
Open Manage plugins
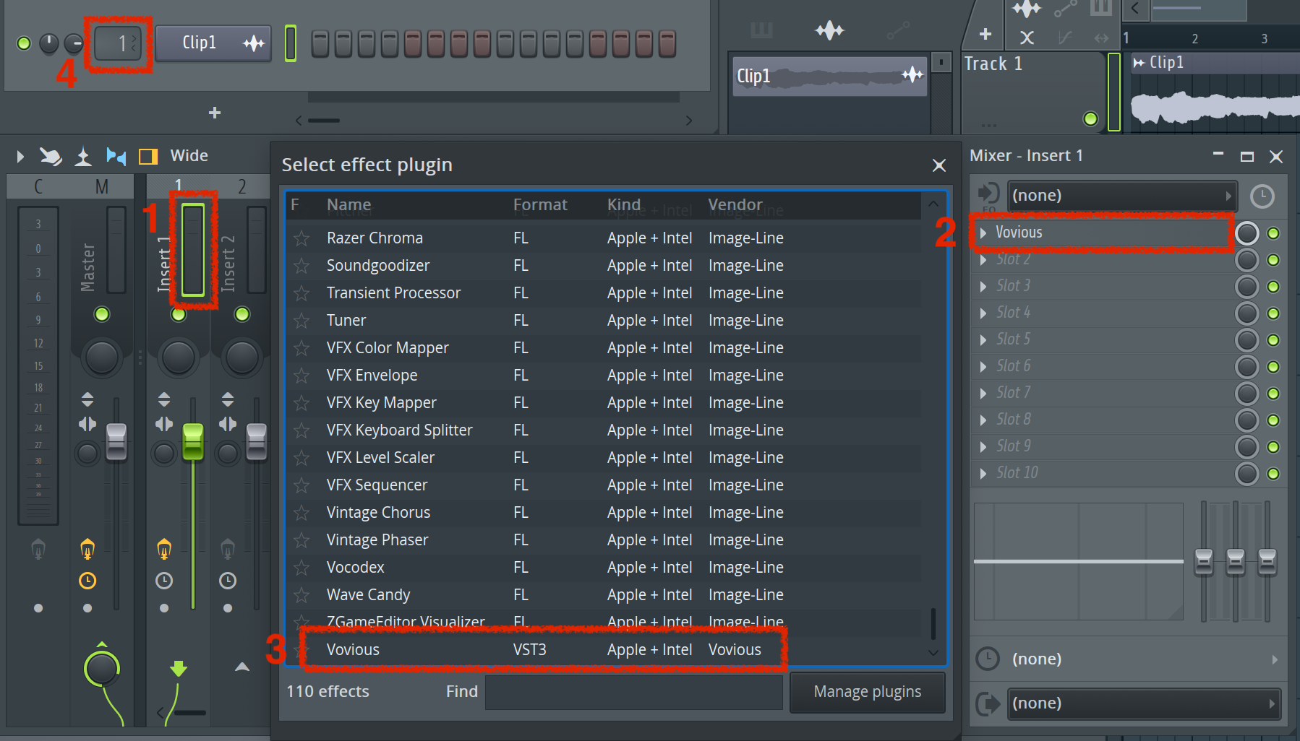pyautogui.click(x=867, y=692)
